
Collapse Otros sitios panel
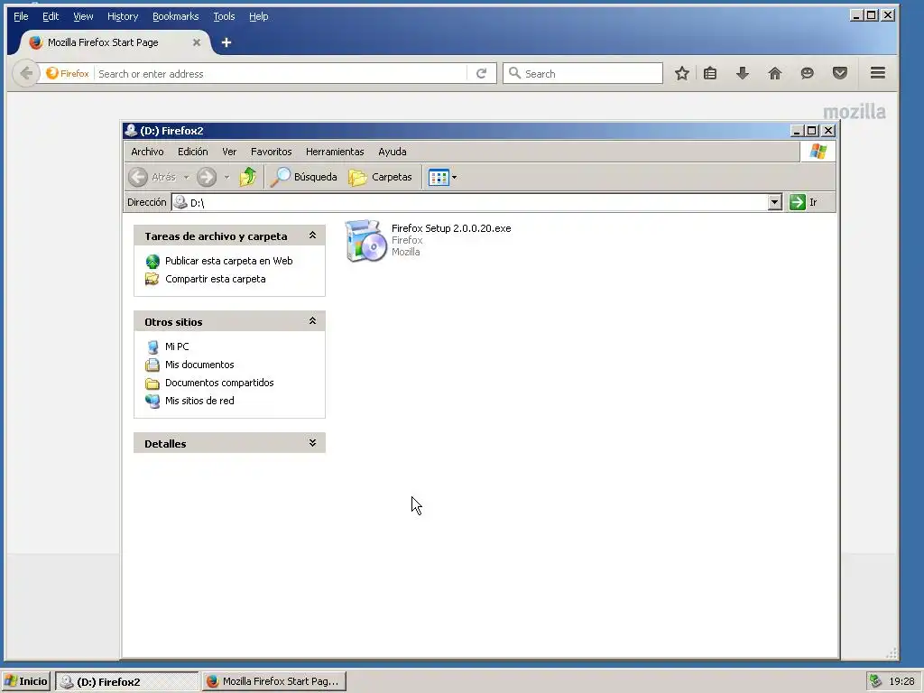(312, 321)
